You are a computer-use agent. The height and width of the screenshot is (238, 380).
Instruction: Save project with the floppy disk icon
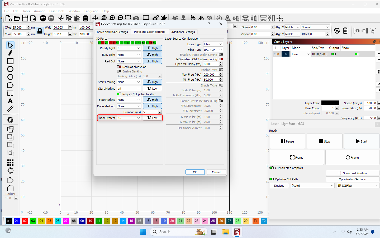pyautogui.click(x=25, y=18)
